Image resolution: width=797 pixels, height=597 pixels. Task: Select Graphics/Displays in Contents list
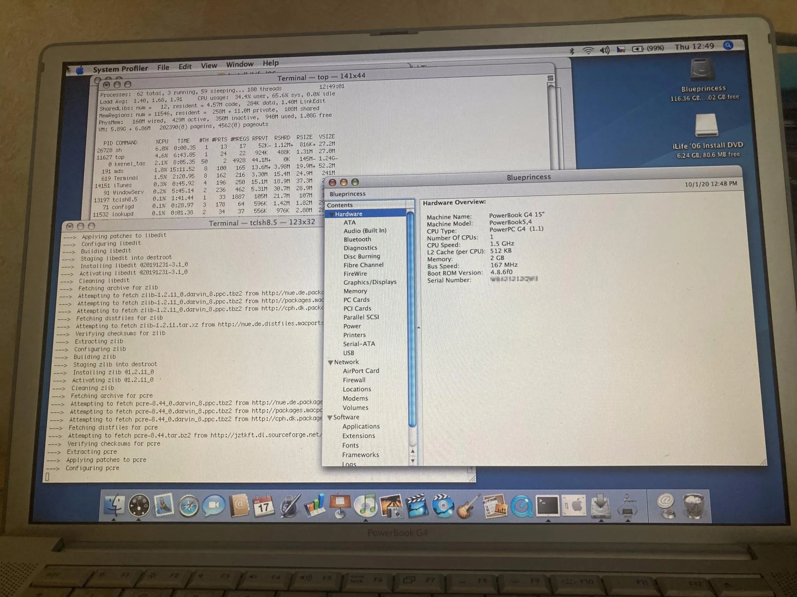point(370,282)
